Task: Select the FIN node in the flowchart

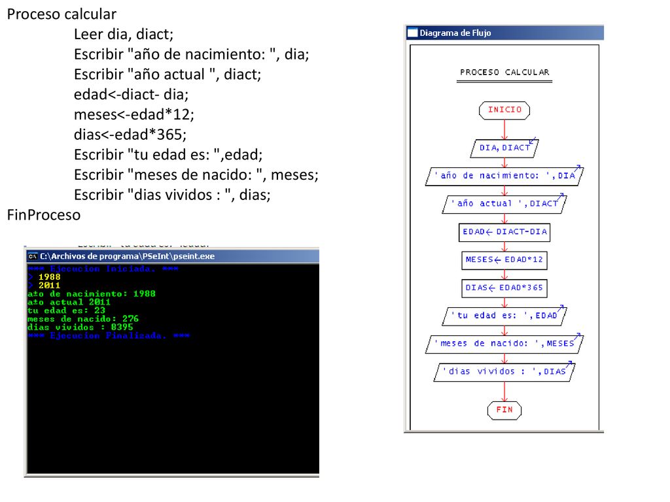Action: [504, 410]
